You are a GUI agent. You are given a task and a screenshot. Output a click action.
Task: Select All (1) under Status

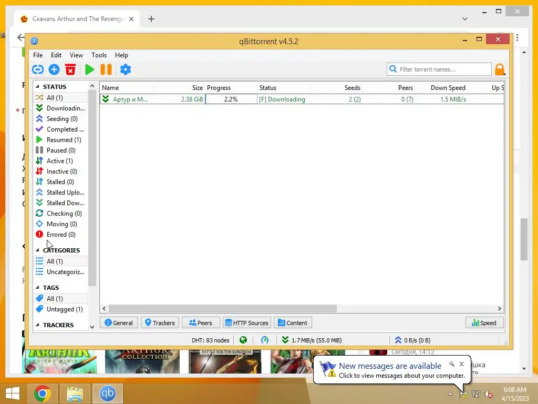pyautogui.click(x=61, y=97)
